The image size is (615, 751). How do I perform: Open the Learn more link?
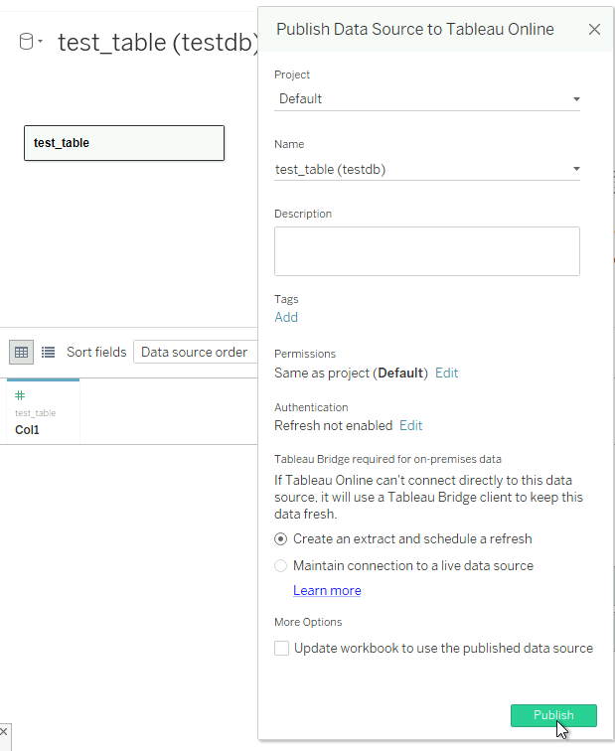point(327,590)
